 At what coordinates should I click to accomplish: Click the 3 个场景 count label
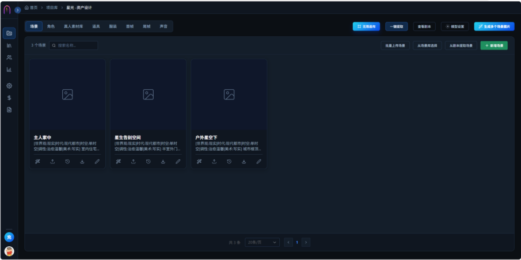click(x=39, y=45)
